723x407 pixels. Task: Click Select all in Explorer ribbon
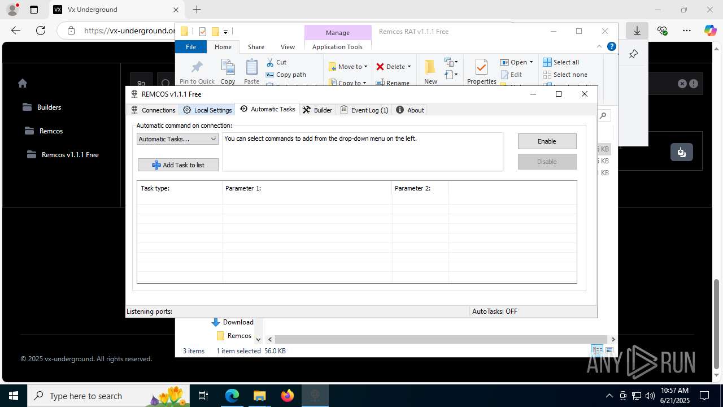(x=561, y=62)
